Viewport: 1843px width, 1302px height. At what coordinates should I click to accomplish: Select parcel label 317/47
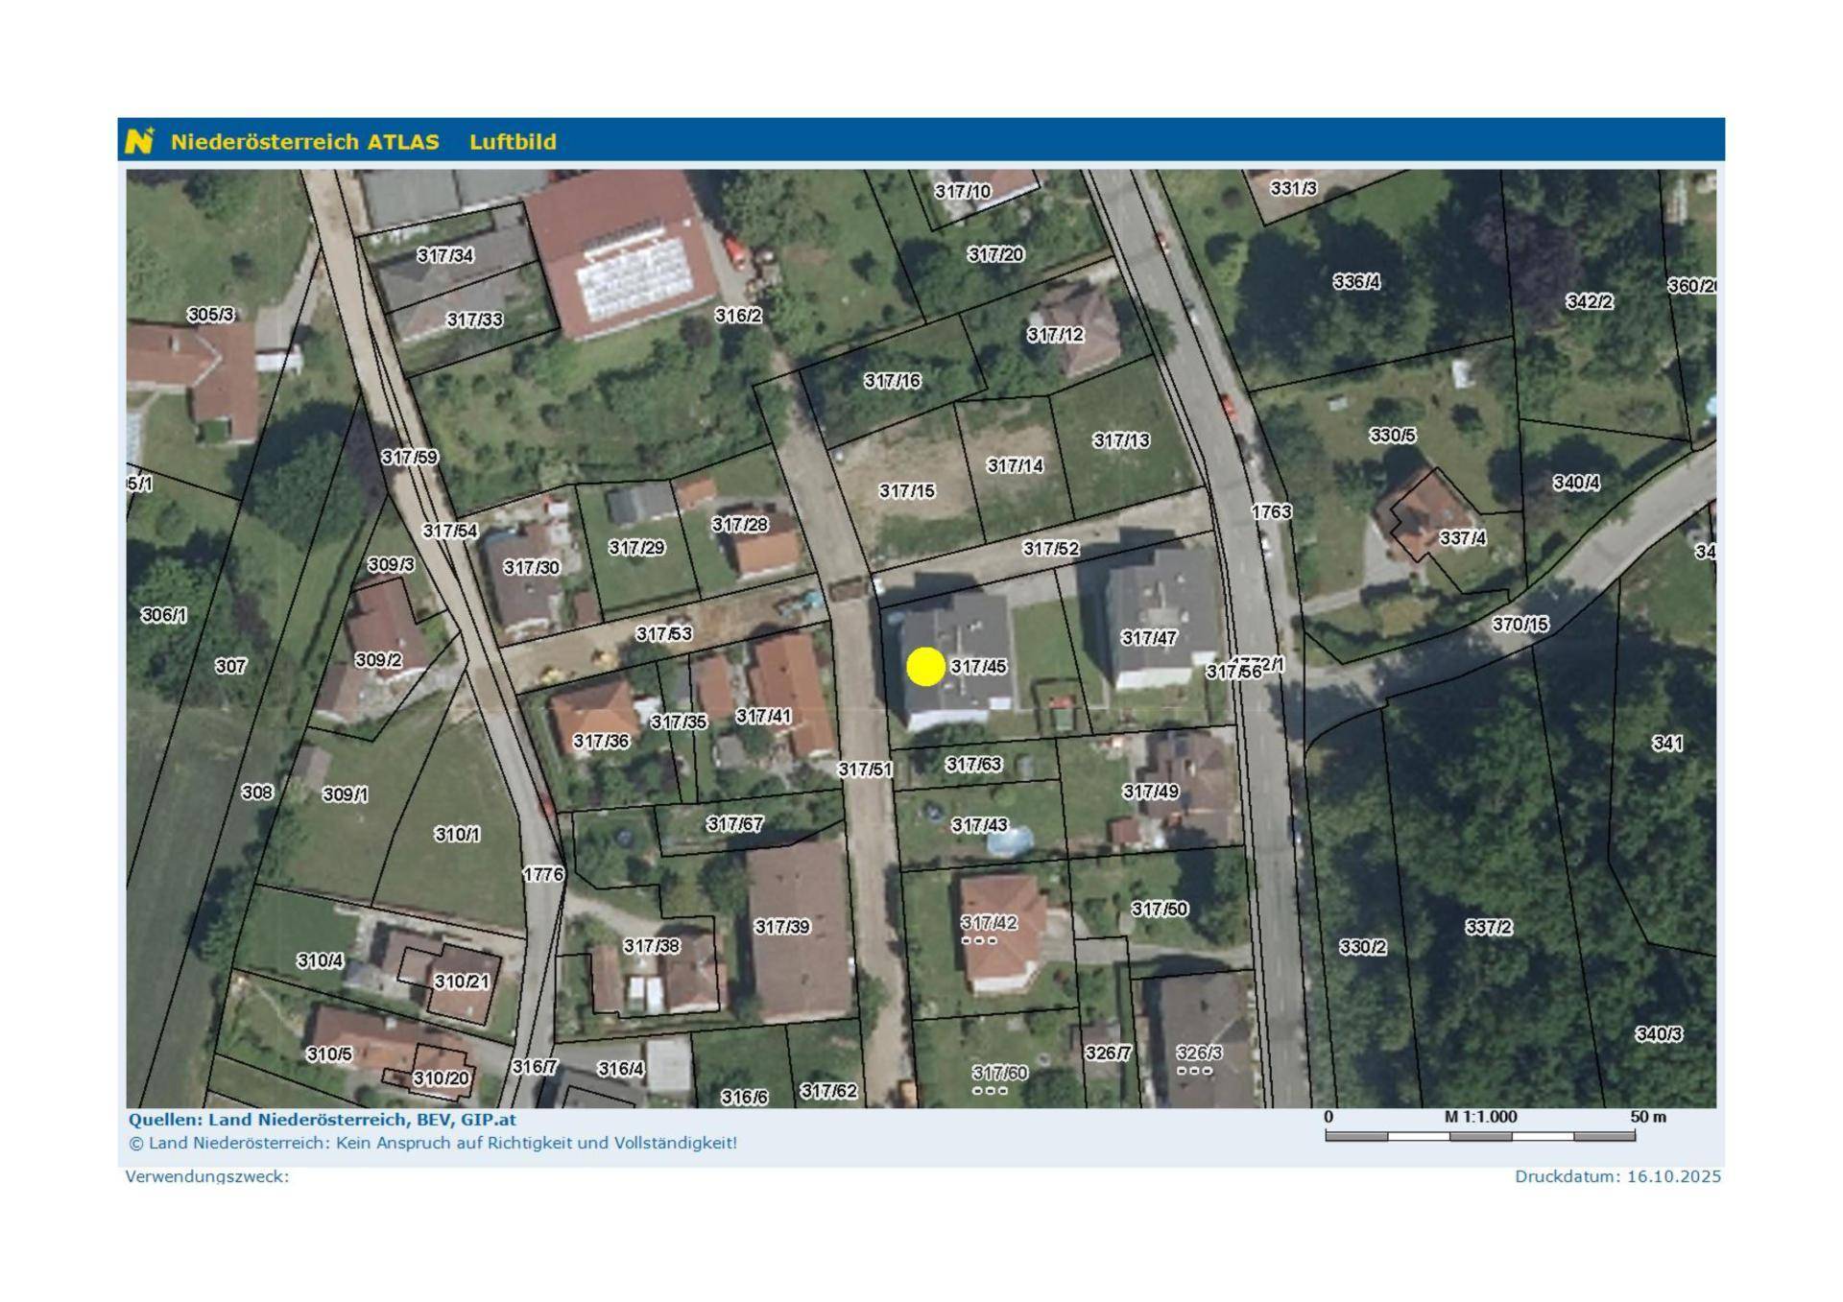1148,638
